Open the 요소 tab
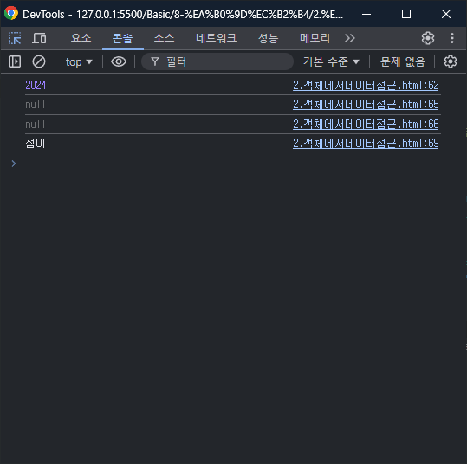Screen dimensions: 467x464 click(x=81, y=38)
